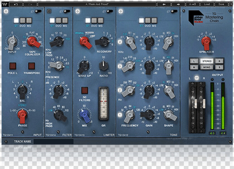Open the preset menu 'Warm And Proud'
This screenshot has width=234, height=169.
point(97,4)
